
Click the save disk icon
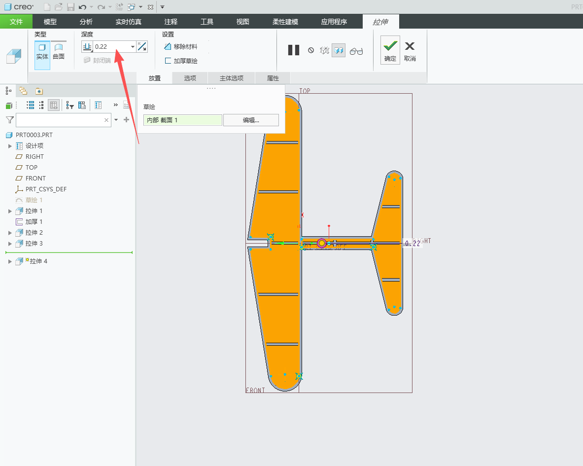tap(70, 7)
